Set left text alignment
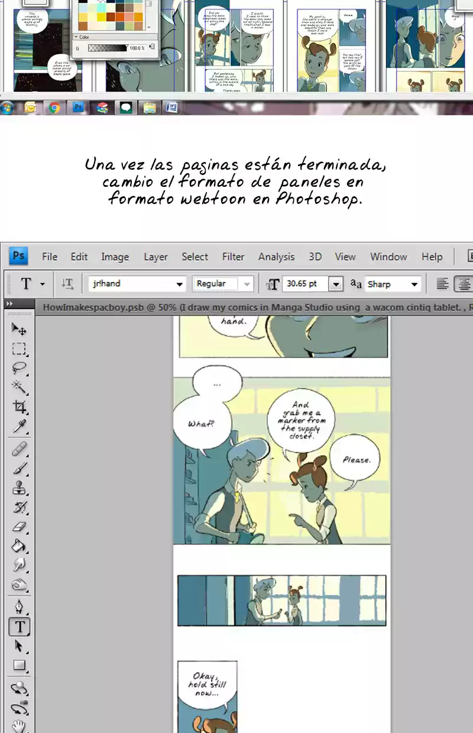Image resolution: width=473 pixels, height=733 pixels. coord(442,284)
